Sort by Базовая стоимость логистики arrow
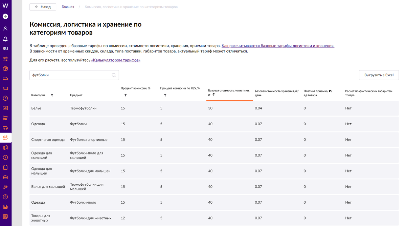 click(x=214, y=95)
